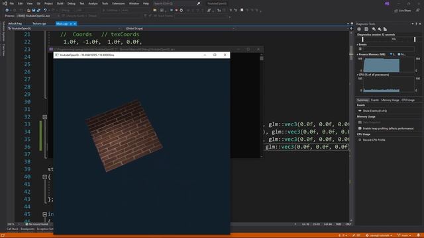Screen dimensions: 424x238
Task: Click the search magnifier icon in title bar
Action: pos(199,3)
